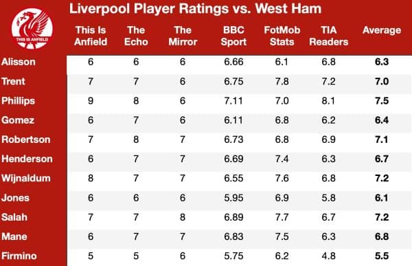
Task: Select the BBC Sport column header
Action: click(x=233, y=36)
